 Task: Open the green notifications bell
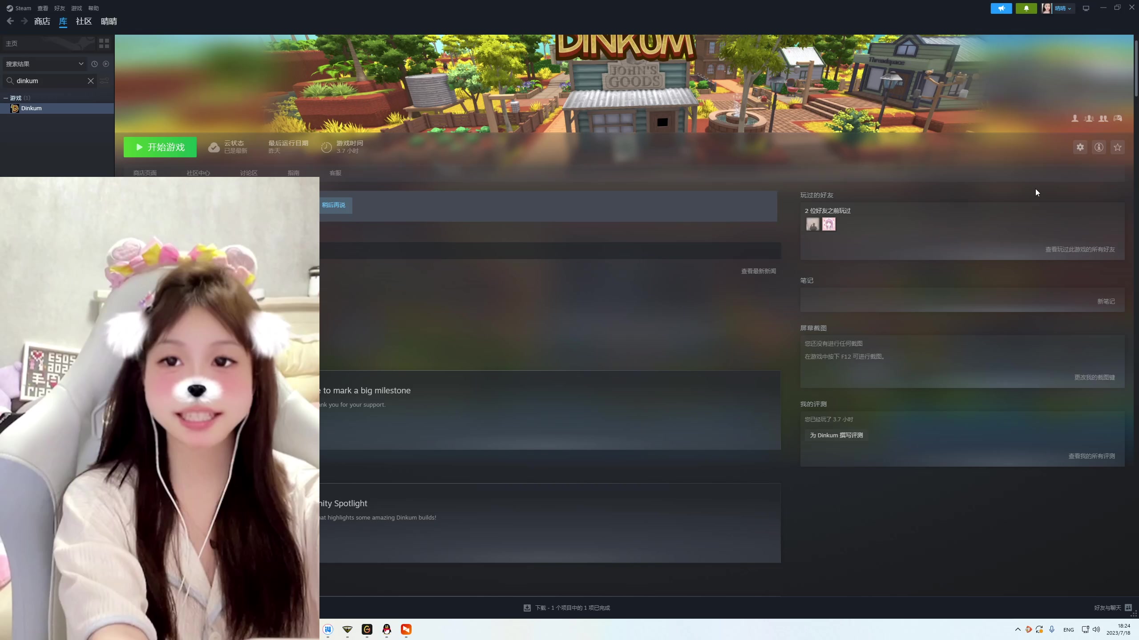pyautogui.click(x=1026, y=8)
